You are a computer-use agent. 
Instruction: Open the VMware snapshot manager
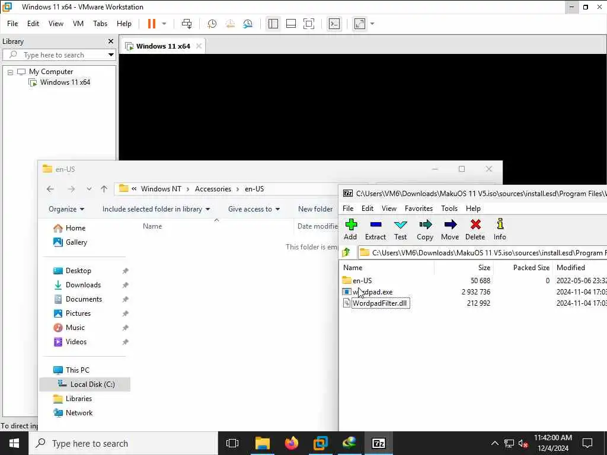point(248,24)
